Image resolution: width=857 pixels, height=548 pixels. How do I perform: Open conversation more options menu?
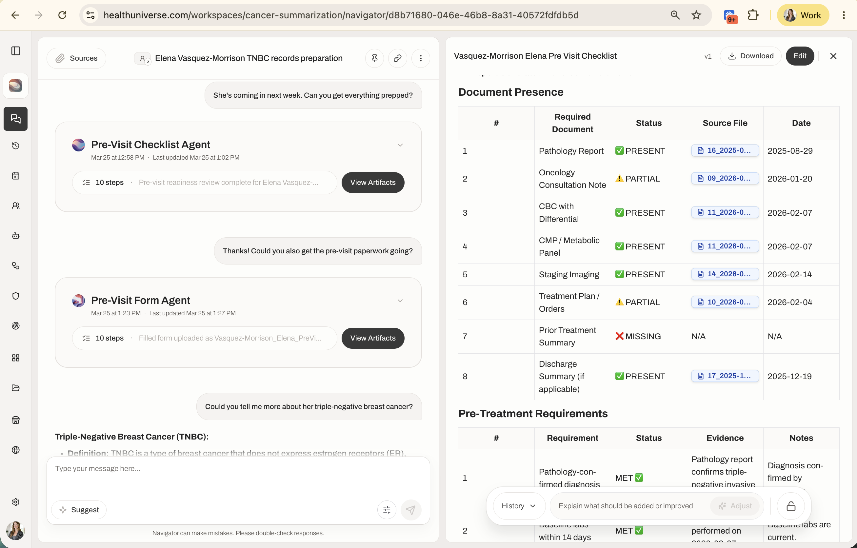(421, 58)
